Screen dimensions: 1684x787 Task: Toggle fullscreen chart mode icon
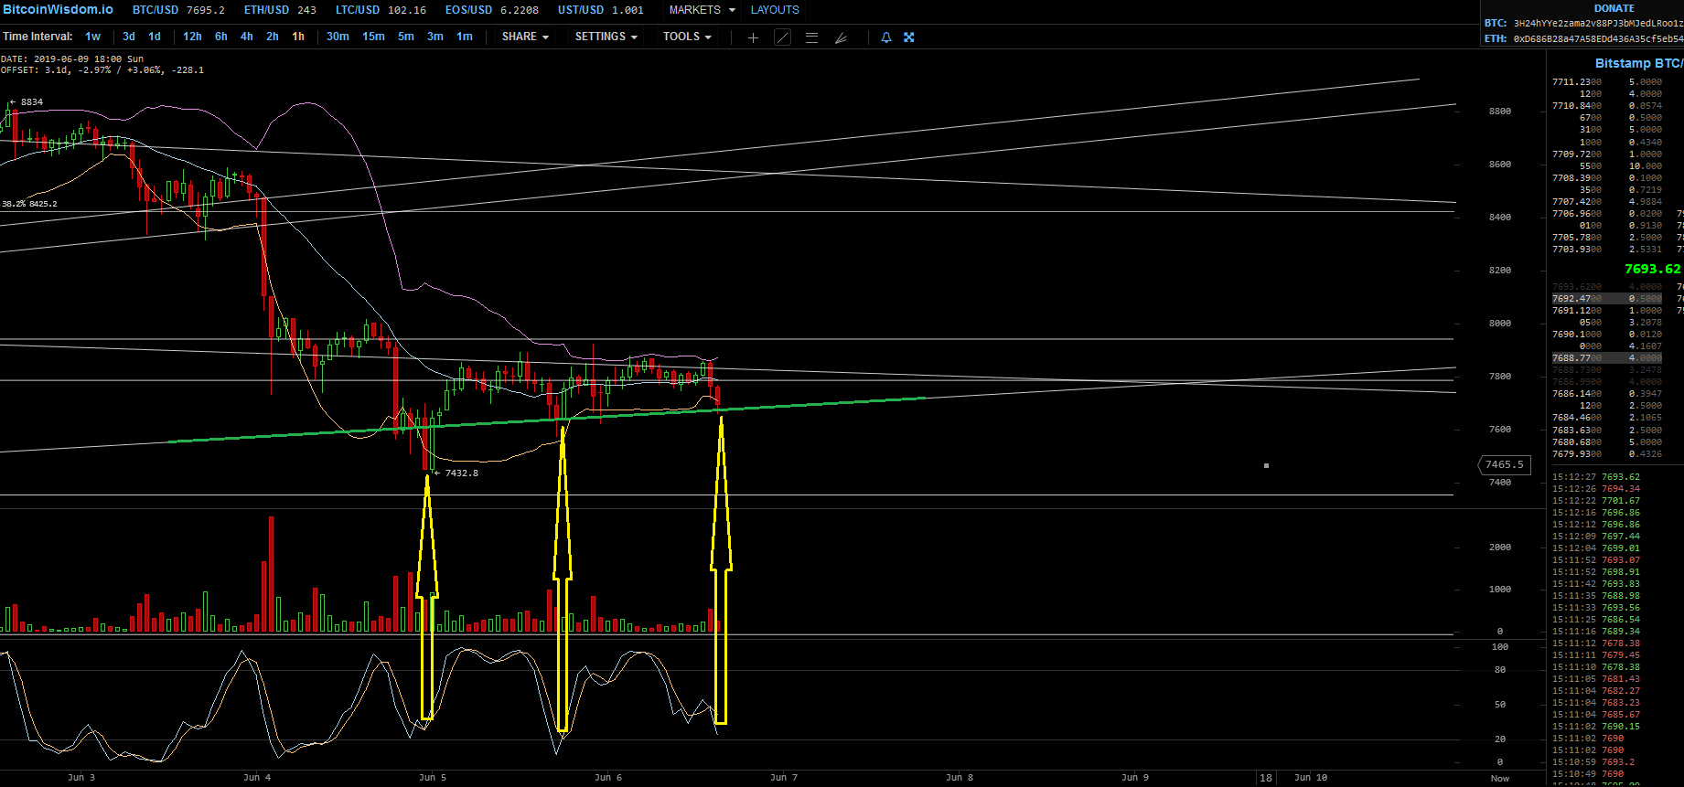click(909, 37)
